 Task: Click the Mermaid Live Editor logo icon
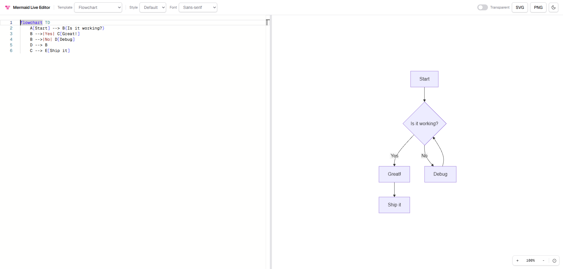pos(8,7)
